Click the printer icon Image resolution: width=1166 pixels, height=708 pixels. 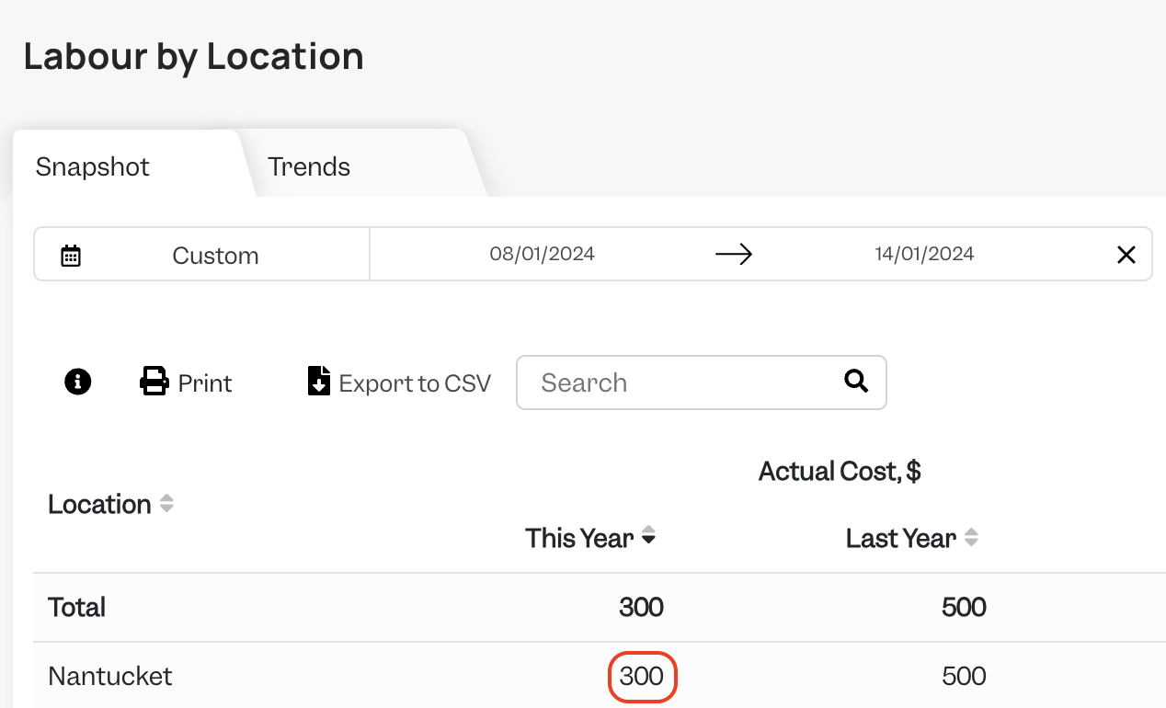coord(154,382)
